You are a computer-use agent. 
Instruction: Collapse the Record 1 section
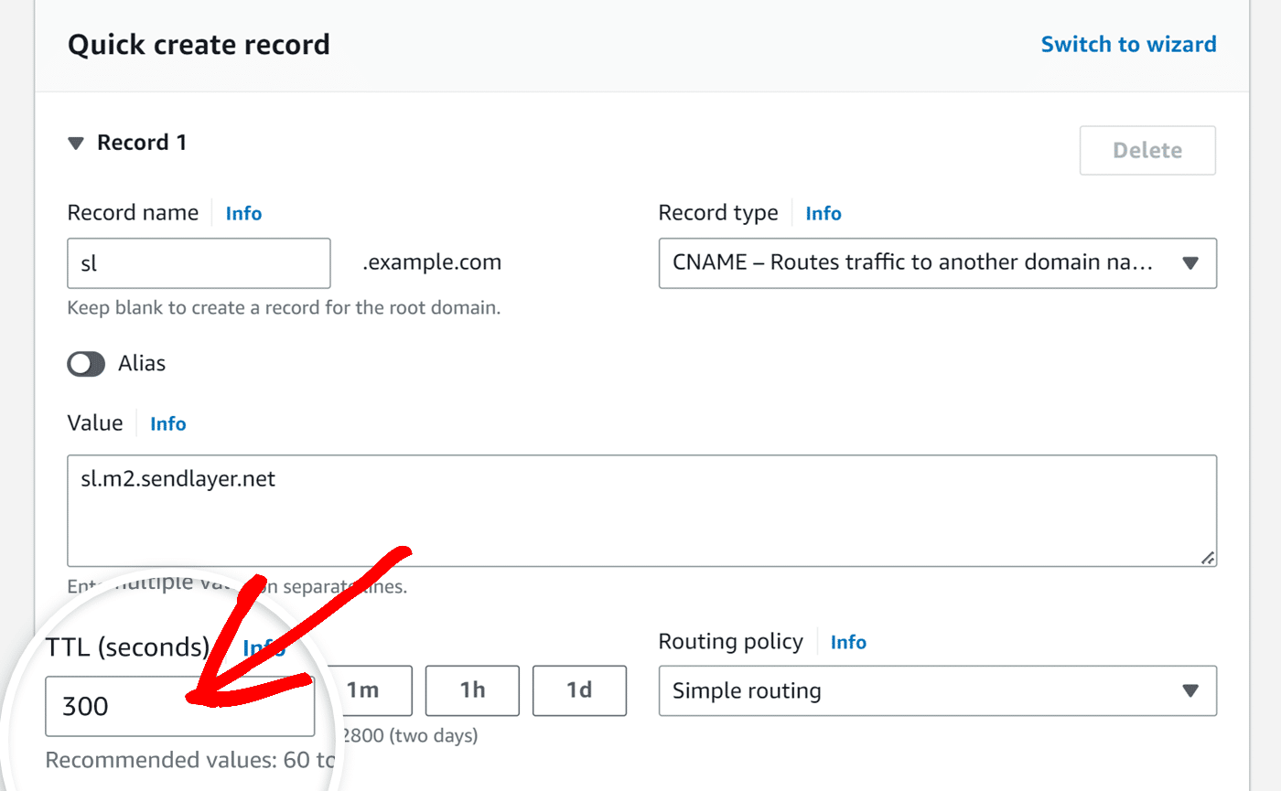pos(75,143)
